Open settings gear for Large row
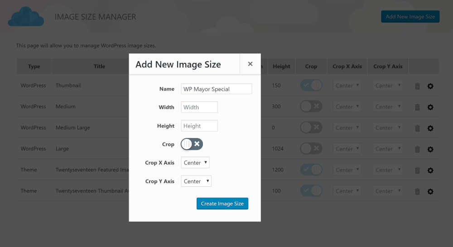Viewport: 453px width, 247px height. (430, 149)
